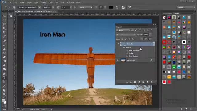Select the Eraser tool
197x111 pixels.
[x=4, y=57]
